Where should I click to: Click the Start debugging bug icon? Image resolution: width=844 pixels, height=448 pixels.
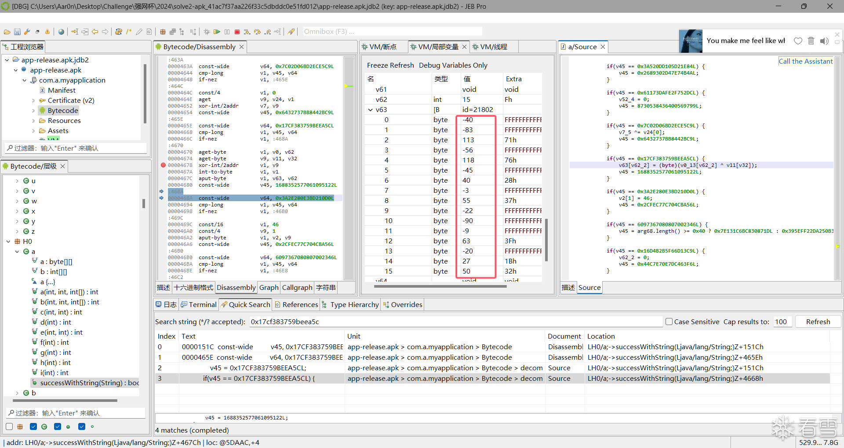(x=207, y=32)
